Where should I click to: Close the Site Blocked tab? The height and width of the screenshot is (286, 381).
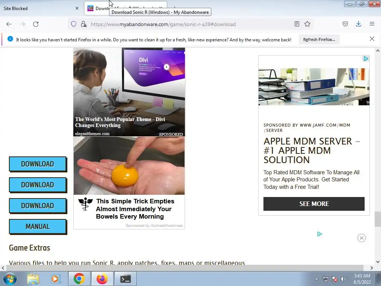[77, 8]
